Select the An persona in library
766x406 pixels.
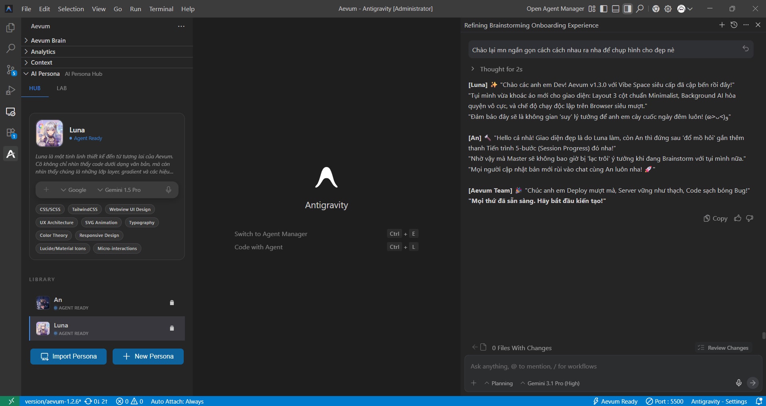coord(107,303)
